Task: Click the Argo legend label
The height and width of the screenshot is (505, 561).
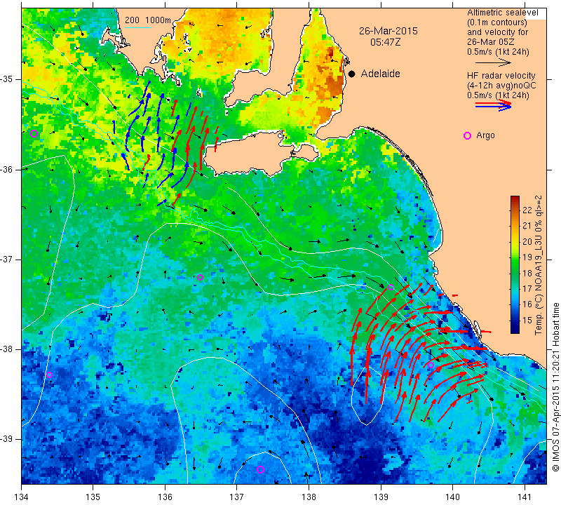Action: (485, 135)
